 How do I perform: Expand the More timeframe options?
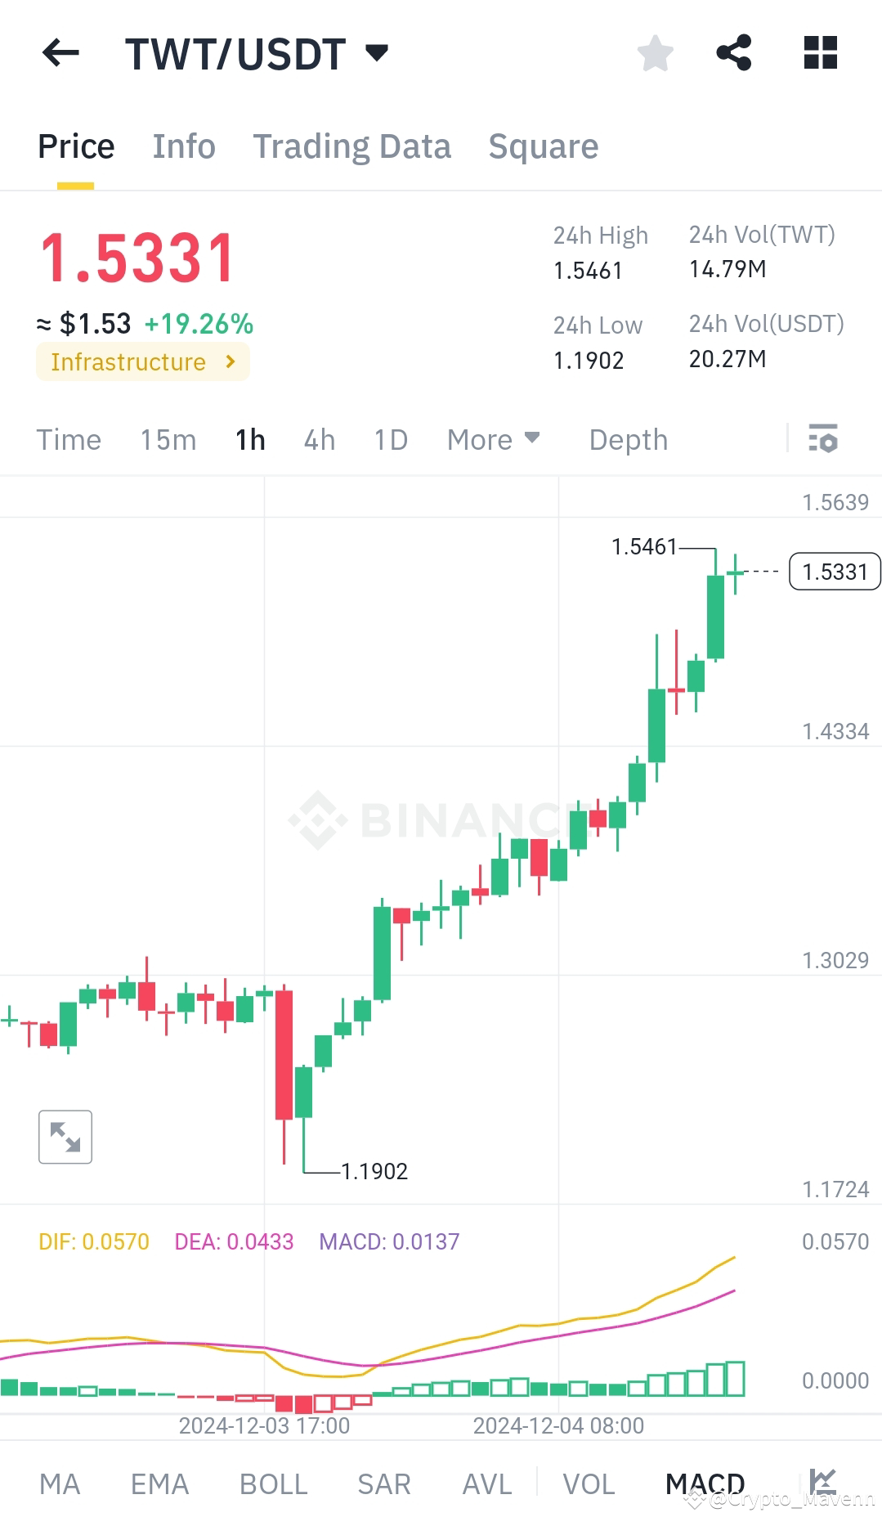pyautogui.click(x=493, y=439)
